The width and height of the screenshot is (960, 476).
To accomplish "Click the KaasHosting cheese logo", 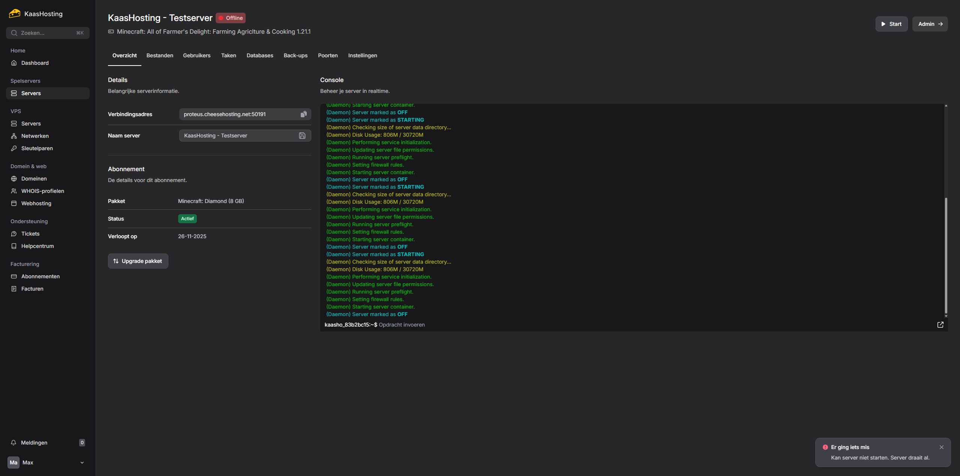I will click(15, 14).
